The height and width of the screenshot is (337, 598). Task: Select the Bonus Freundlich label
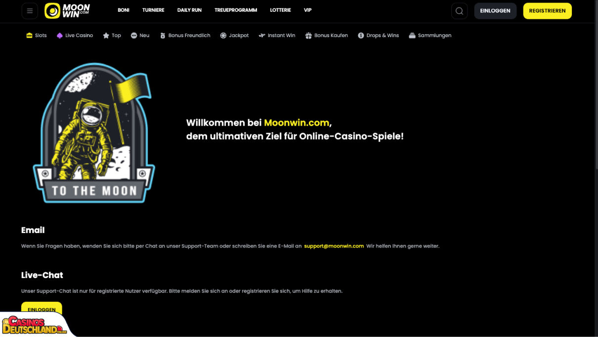tap(189, 36)
